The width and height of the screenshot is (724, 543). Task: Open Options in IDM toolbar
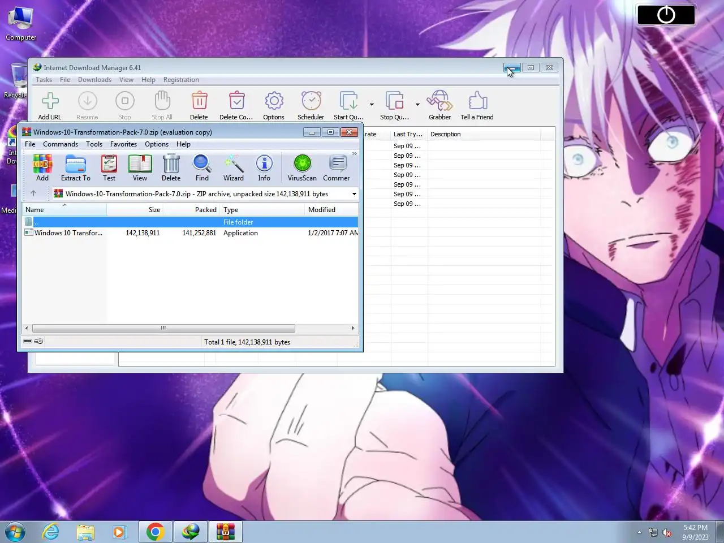(x=274, y=106)
